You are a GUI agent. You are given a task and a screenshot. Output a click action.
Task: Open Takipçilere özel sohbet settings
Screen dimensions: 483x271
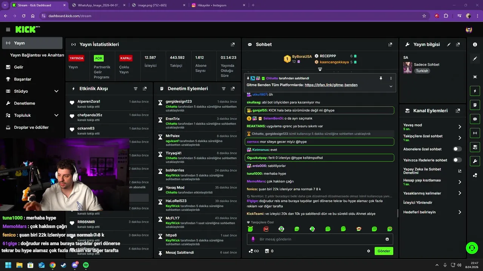432,138
